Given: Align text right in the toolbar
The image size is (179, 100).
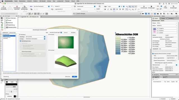Looking at the screenshot, I should pos(120,9).
